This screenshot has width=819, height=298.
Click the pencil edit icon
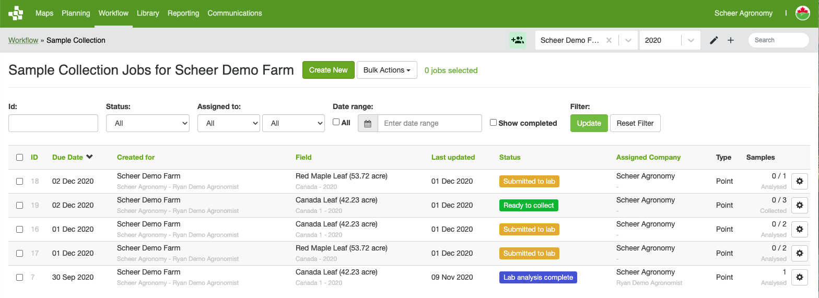coord(714,40)
